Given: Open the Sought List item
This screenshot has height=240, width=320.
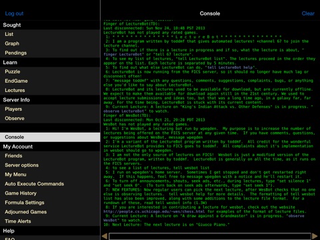Looking at the screenshot, I should 50,34.
